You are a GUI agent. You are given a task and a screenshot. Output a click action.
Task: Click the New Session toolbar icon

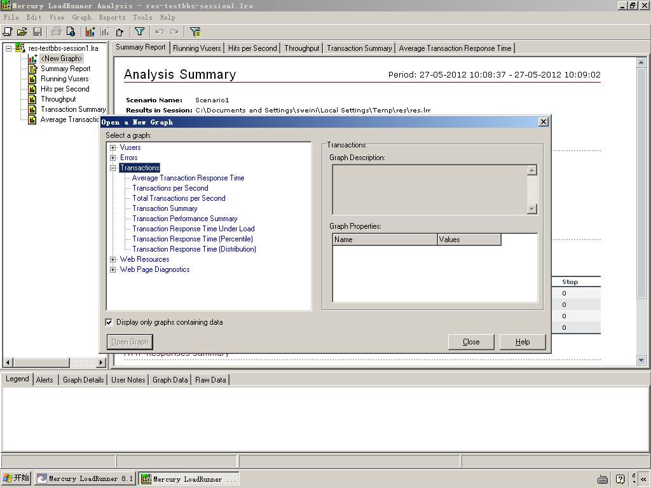[x=8, y=32]
